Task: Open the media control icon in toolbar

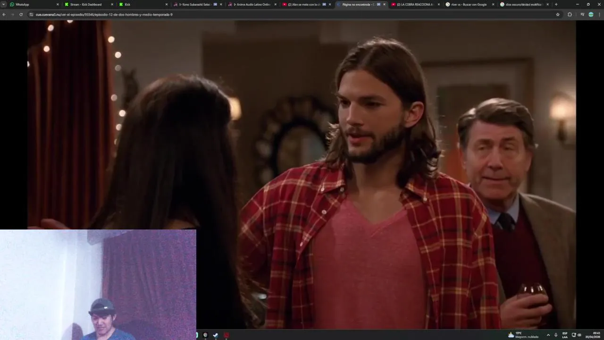Action: coord(582,15)
